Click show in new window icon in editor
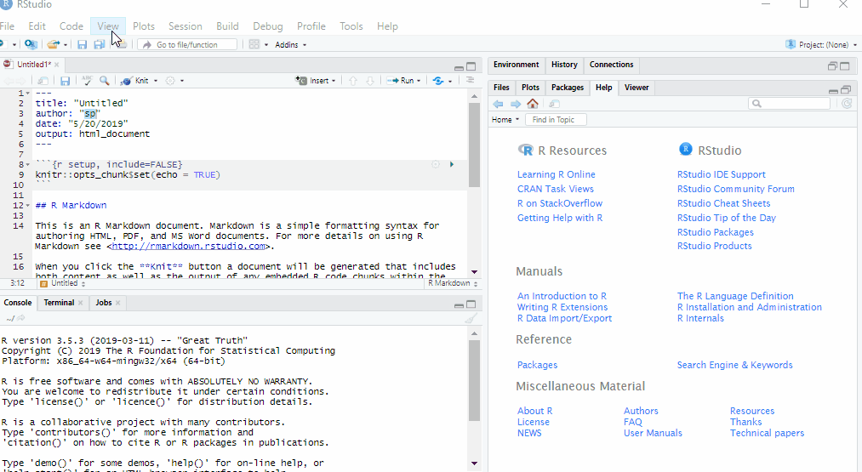 [x=43, y=81]
